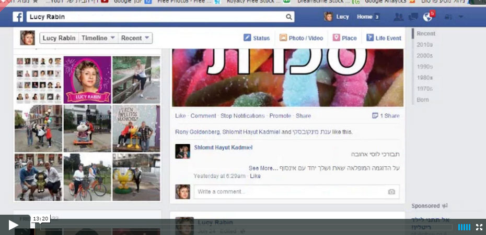The image size is (486, 235).
Task: Enter fullscreen in the video player
Action: click(479, 227)
